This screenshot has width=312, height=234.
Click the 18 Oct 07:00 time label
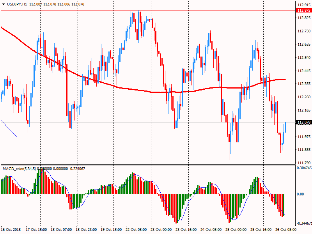tap(61, 230)
